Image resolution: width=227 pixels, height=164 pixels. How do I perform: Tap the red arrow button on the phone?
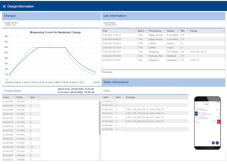click(218, 122)
